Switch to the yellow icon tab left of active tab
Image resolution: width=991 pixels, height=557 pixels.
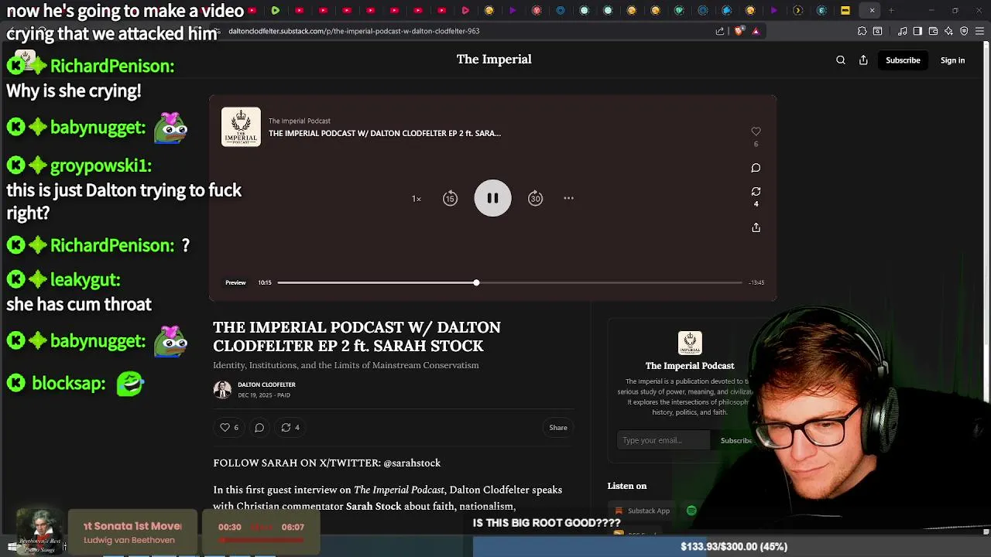pyautogui.click(x=845, y=10)
